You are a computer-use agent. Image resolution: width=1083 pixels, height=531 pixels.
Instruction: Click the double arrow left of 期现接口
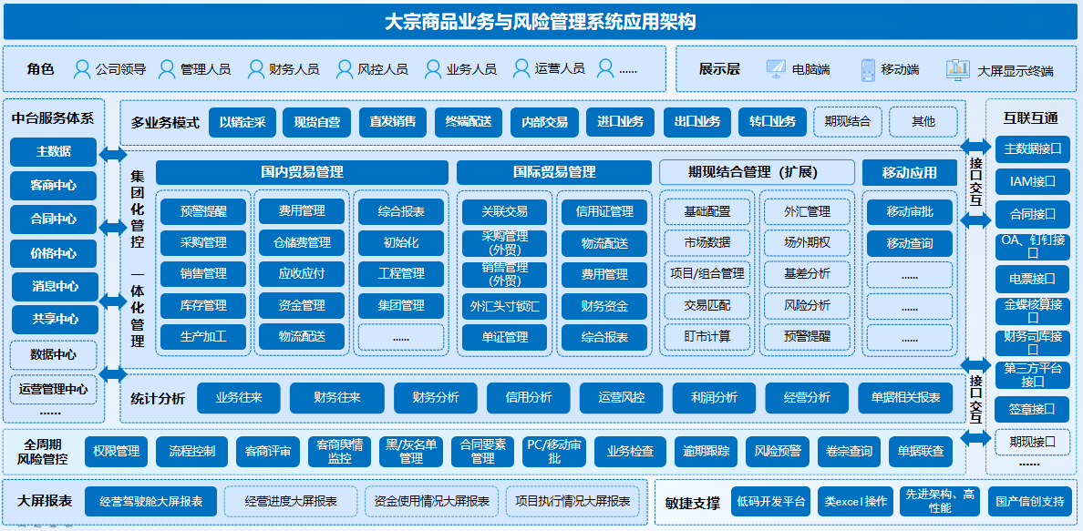(975, 439)
